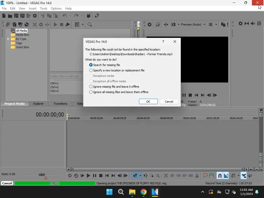Click the Cancel button in status bar
This screenshot has height=198, width=264.
7,183
